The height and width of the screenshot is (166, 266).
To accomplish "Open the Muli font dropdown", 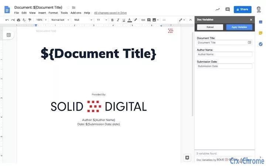I will (x=83, y=20).
